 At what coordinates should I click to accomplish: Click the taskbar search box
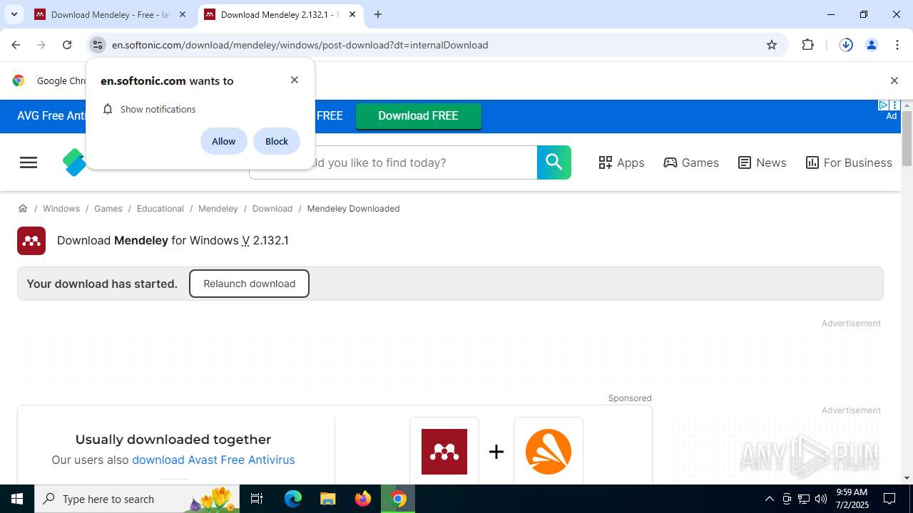click(x=138, y=499)
